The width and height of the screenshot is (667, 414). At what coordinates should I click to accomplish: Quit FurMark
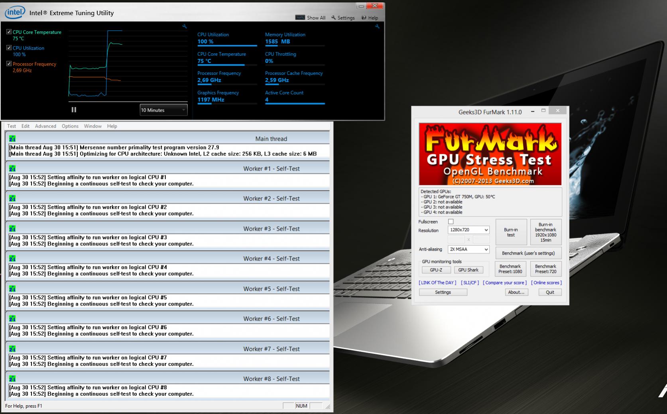pos(550,292)
